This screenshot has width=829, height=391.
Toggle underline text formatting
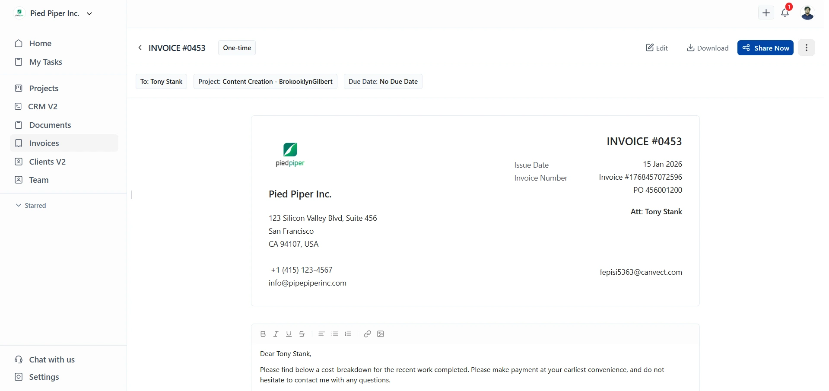tap(289, 334)
